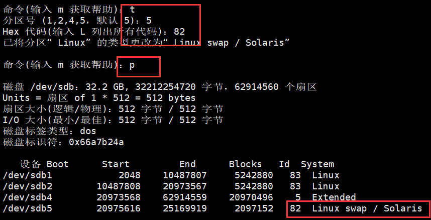
Task: Click the typed 'p' command at the prompt
Action: pos(132,65)
